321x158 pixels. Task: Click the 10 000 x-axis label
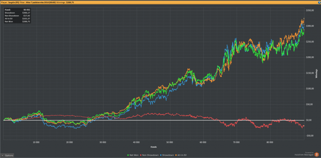pyautogui.click(x=36, y=142)
